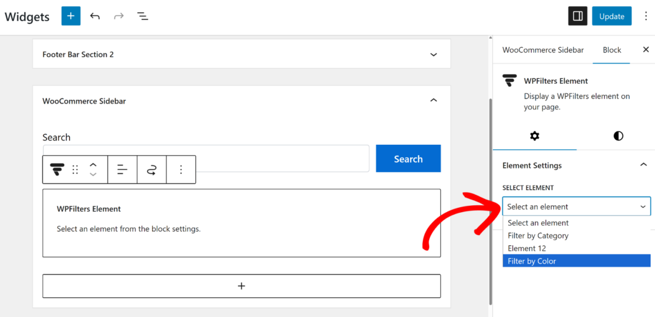655x317 pixels.
Task: Click the redo arrow icon
Action: click(x=119, y=17)
